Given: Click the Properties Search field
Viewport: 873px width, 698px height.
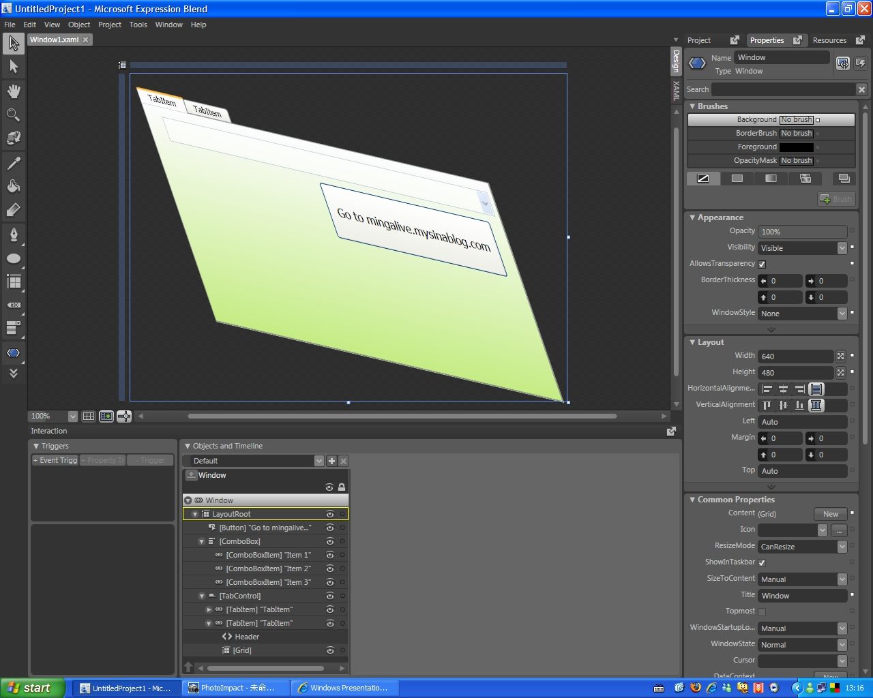Looking at the screenshot, I should coord(783,89).
